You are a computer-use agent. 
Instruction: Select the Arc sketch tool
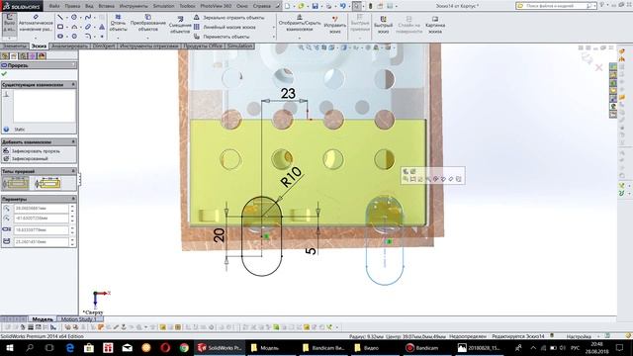(74, 27)
